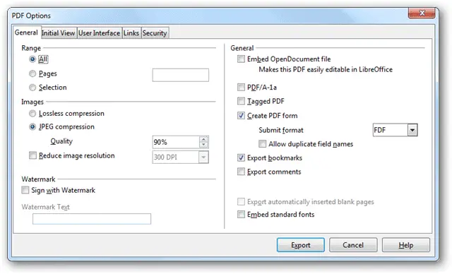Enable the Tagged PDF checkbox
This screenshot has height=274, width=452.
point(241,101)
